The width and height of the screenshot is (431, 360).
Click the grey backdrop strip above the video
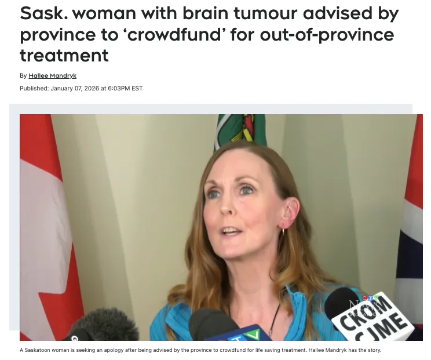(210, 109)
